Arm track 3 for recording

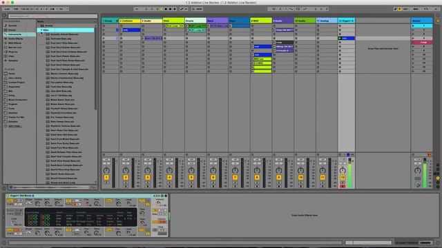147,186
